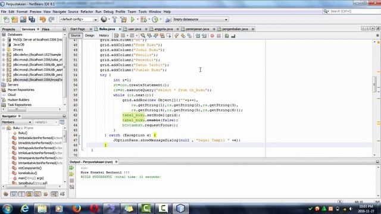The image size is (381, 214).
Task: Click the New Project toolbar icon
Action: pyautogui.click(x=14, y=20)
